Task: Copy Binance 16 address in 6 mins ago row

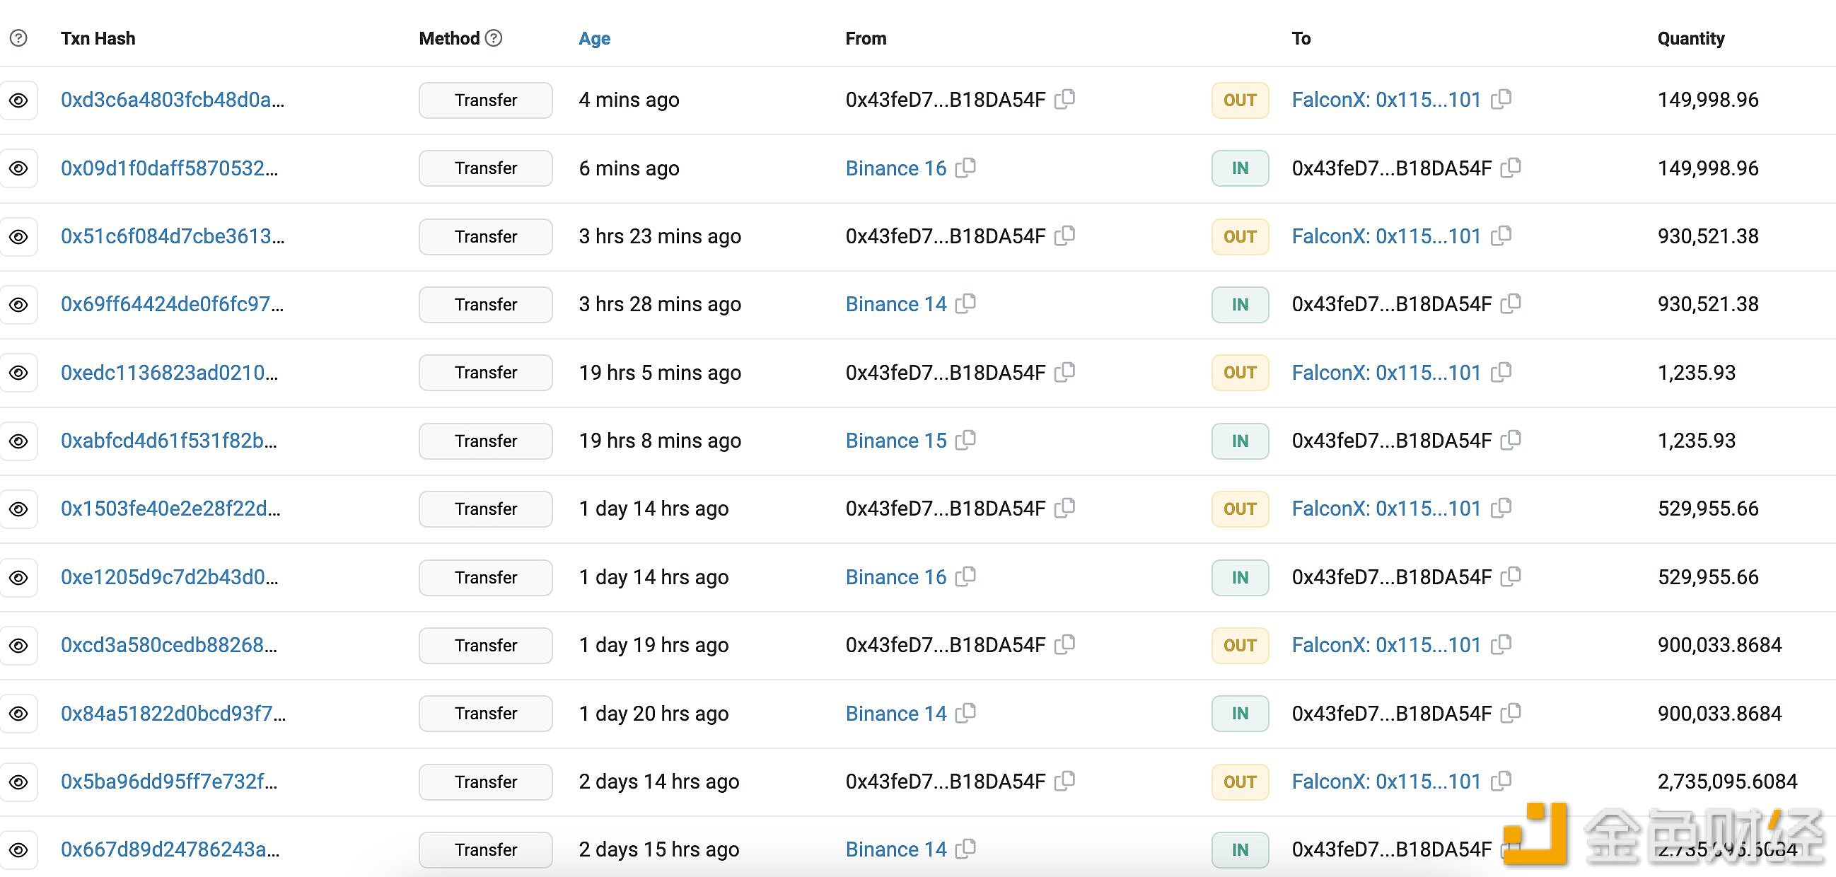Action: point(966,167)
